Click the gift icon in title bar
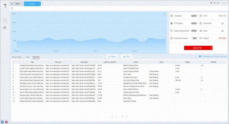Image resolution: width=229 pixels, height=124 pixels. (211, 3)
